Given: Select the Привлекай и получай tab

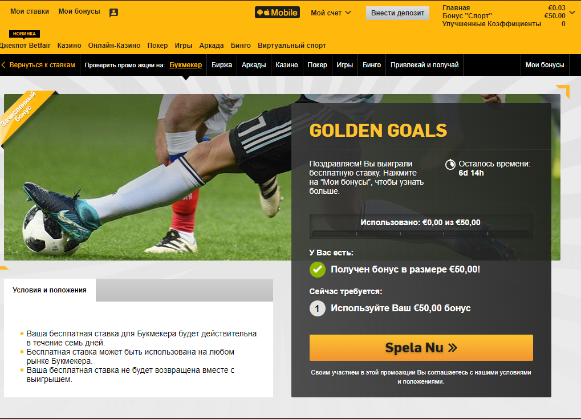Looking at the screenshot, I should coord(425,65).
